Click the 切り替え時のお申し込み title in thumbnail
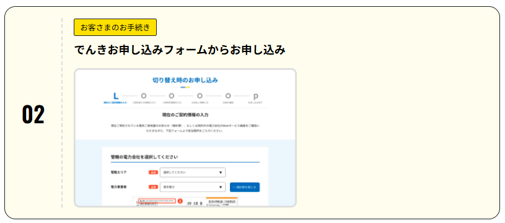Image resolution: width=505 pixels, height=223 pixels. [x=185, y=80]
